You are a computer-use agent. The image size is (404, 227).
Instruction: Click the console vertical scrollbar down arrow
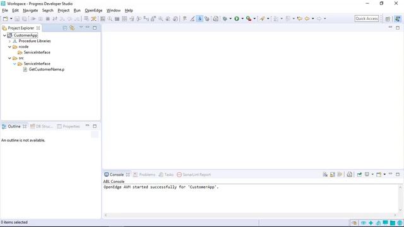point(400,210)
